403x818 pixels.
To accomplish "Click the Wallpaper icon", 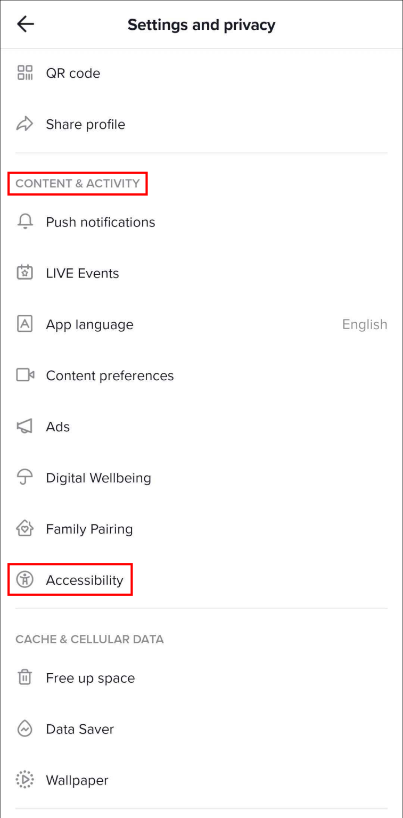I will [x=25, y=780].
